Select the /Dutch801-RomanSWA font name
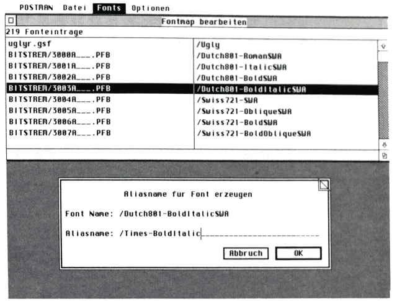Screen dimensions: 397x301 [x=236, y=56]
